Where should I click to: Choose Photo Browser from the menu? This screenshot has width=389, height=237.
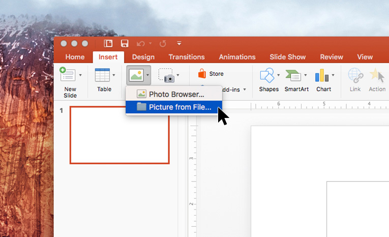[174, 94]
